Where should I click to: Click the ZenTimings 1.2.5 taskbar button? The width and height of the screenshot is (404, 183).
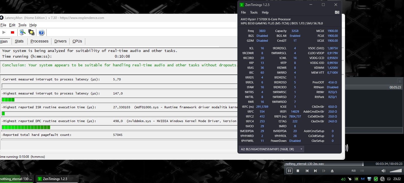(x=57, y=179)
